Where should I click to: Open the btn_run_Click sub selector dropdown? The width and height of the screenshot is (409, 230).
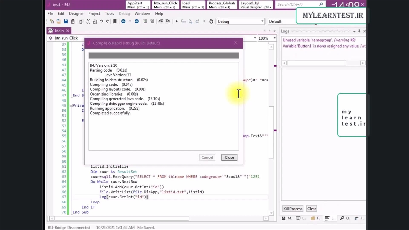[255, 38]
